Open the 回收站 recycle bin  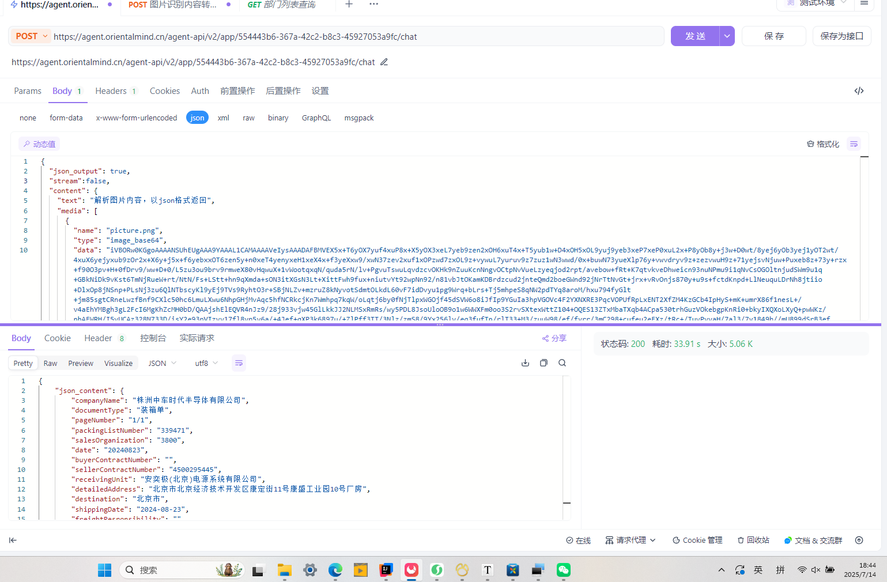tap(753, 540)
